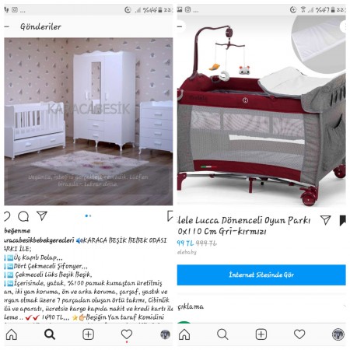Bookmark the Karaca Beşik furniture post
This screenshot has width=350, height=350.
[x=170, y=216]
